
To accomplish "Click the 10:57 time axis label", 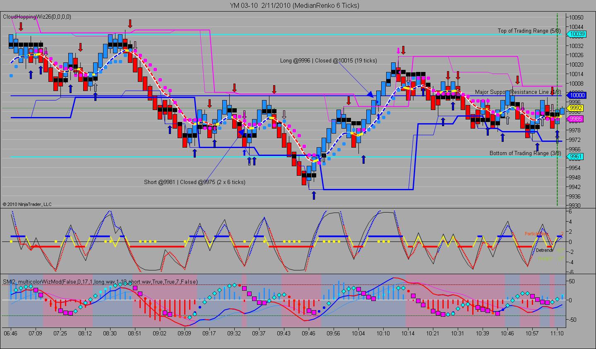I will [532, 333].
